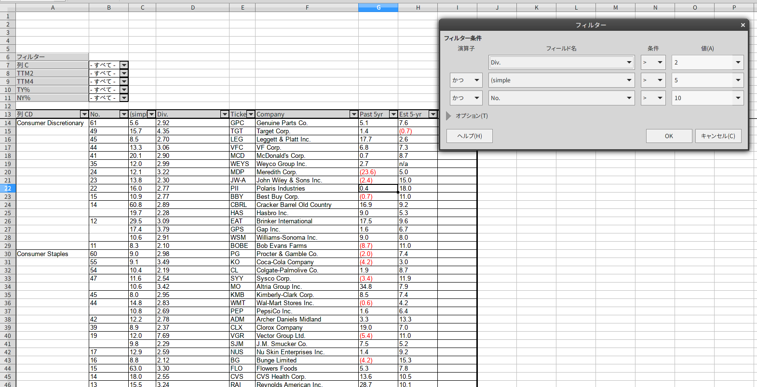
Task: Open the (simple field name dropdown
Action: tap(629, 80)
